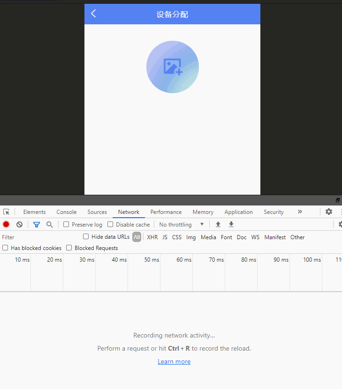Screen dimensions: 342x389
Task: Check Has blocked cookies
Action: click(5, 248)
